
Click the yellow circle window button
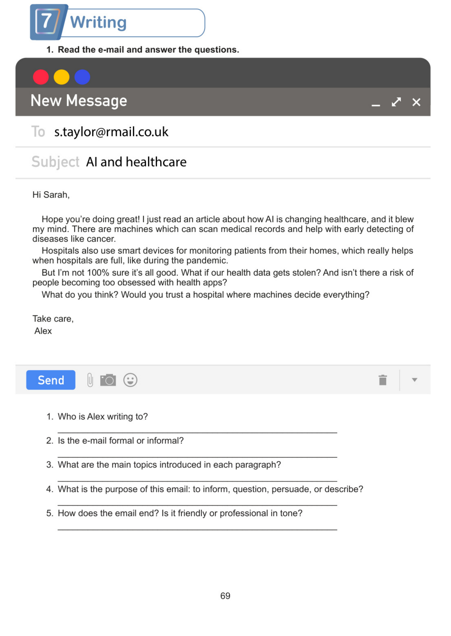pyautogui.click(x=61, y=77)
